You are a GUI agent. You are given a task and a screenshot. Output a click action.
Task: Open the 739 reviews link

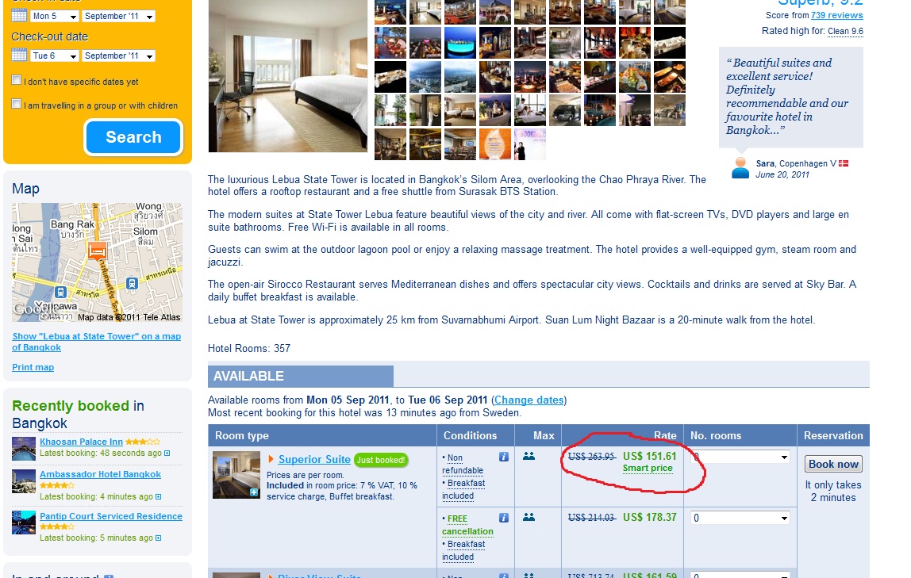(x=836, y=15)
